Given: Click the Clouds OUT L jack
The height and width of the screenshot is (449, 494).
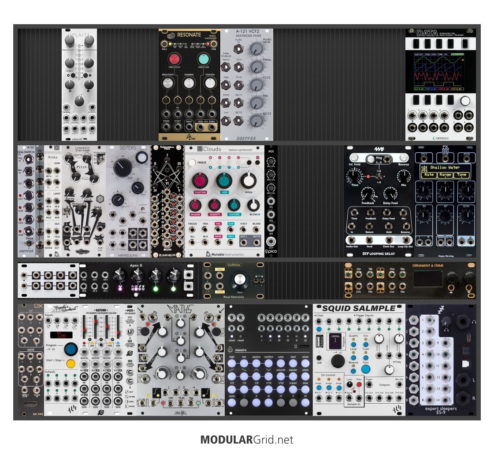Looking at the screenshot, I should (x=243, y=242).
